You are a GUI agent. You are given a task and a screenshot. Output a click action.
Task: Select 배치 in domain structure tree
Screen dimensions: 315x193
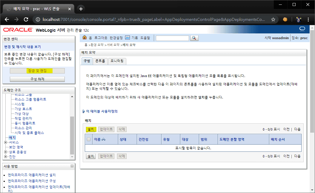pyautogui.click(x=12, y=137)
